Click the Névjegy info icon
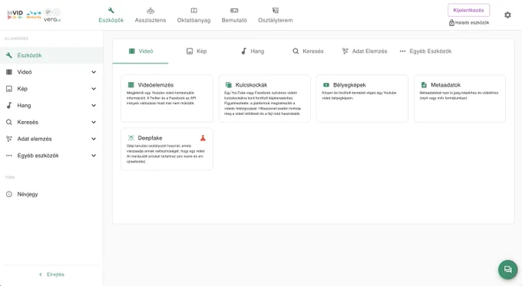Screen dimensions: 522x286 (x=9, y=194)
